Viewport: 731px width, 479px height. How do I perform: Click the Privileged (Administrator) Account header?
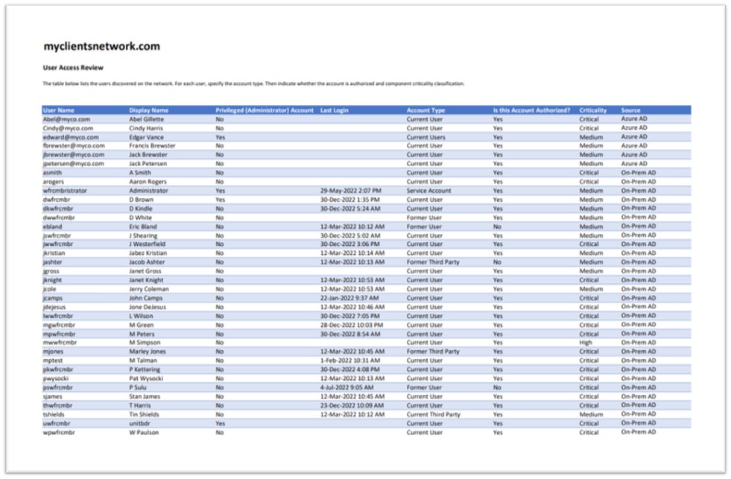(265, 110)
